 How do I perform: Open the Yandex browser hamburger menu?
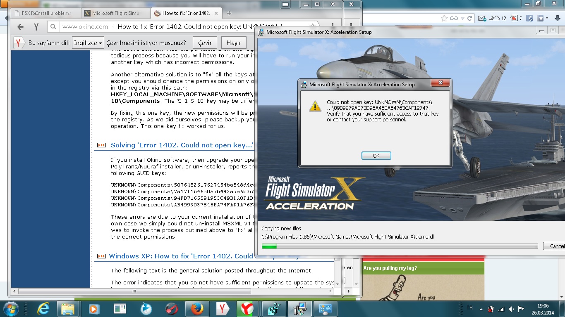[x=285, y=4]
